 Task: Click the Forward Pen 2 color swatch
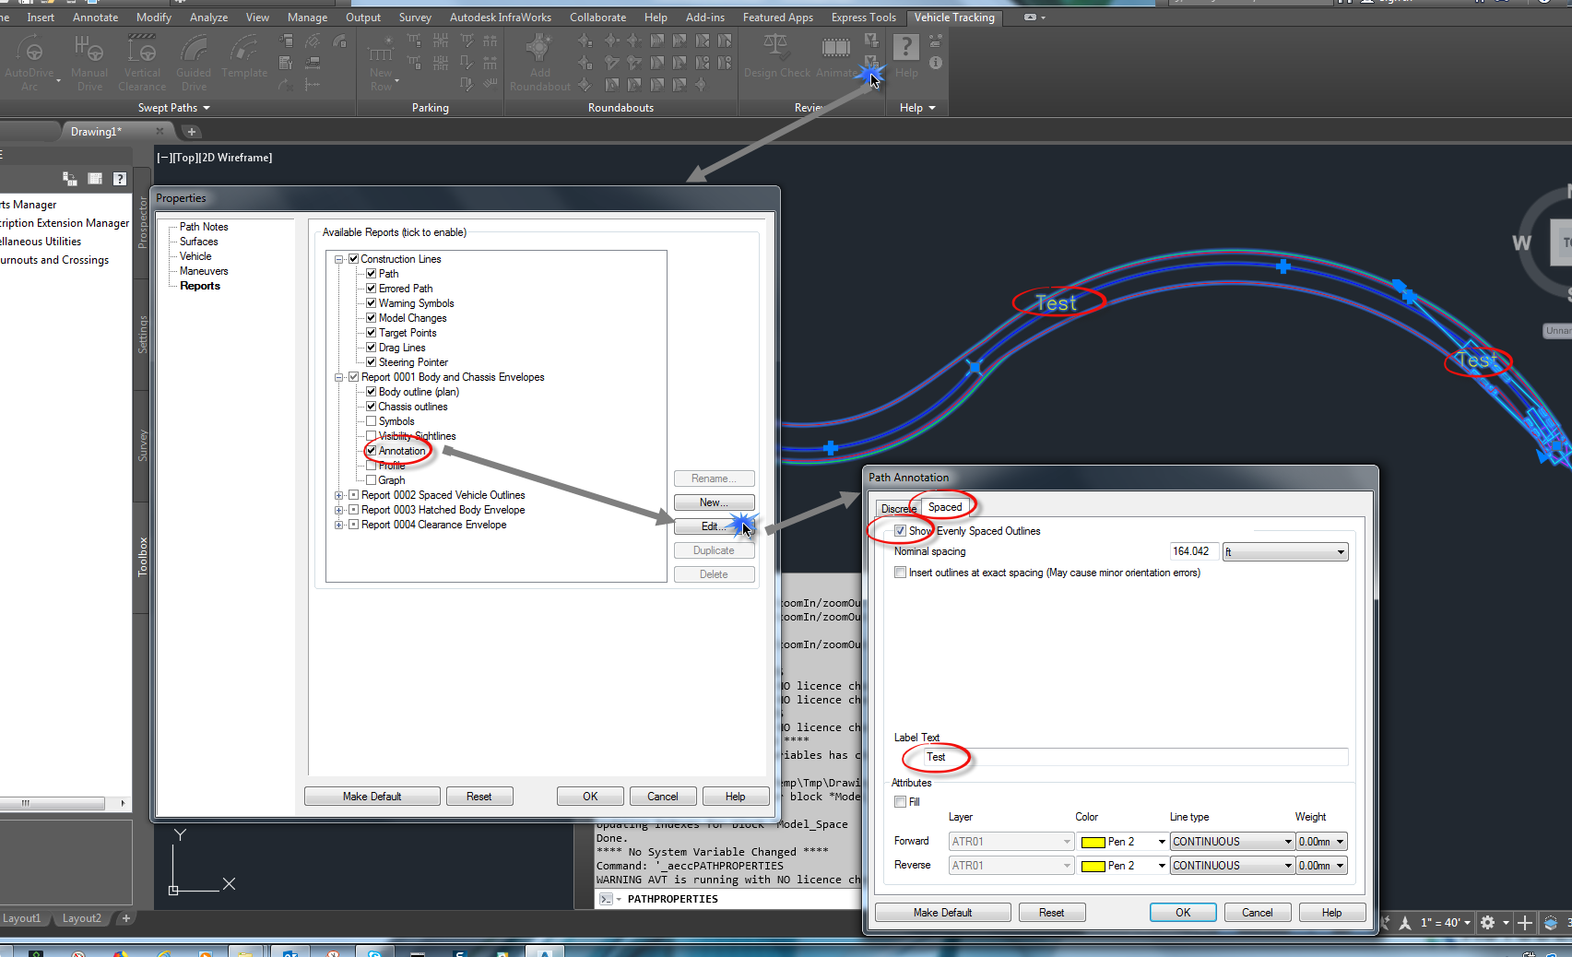[1094, 841]
